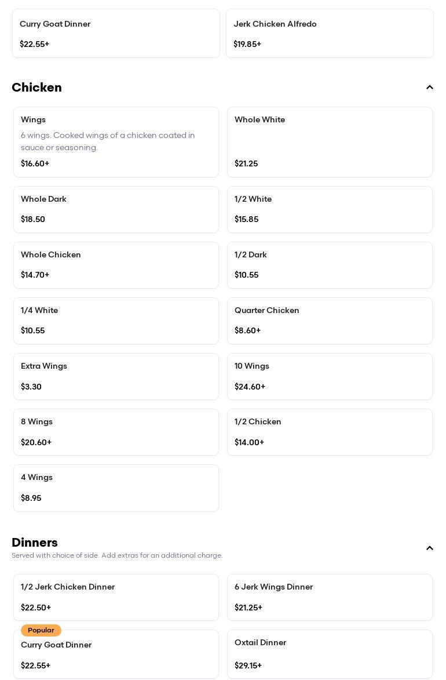The image size is (446, 680).
Task: Add Extra Wings for $3.30
Action: [116, 376]
